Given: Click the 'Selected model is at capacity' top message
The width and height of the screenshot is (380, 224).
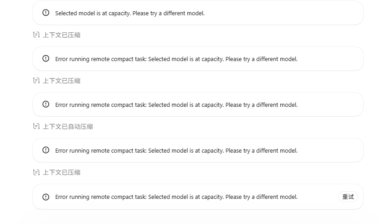Looking at the screenshot, I should point(130,13).
